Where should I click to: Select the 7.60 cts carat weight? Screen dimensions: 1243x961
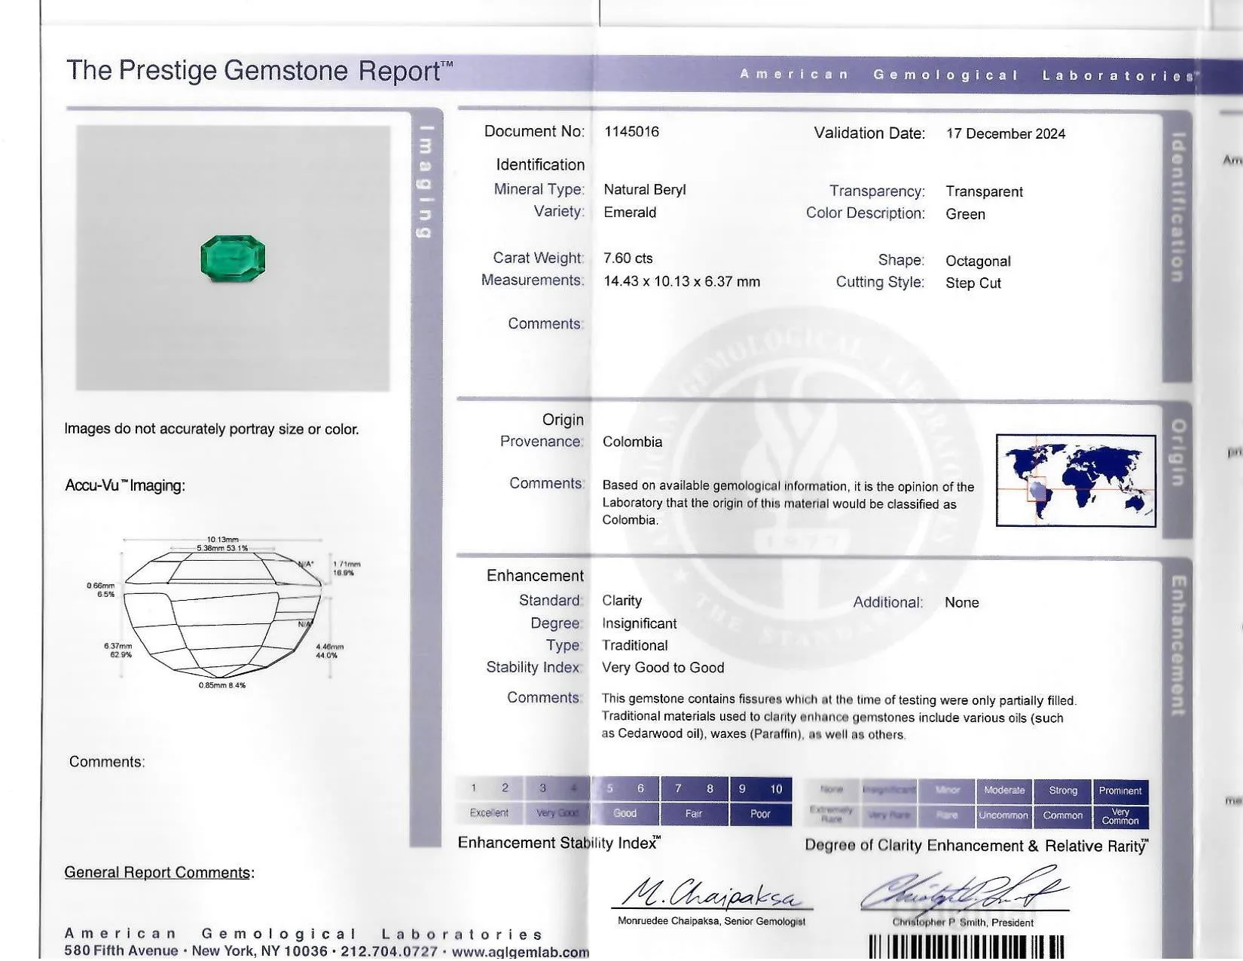(628, 259)
